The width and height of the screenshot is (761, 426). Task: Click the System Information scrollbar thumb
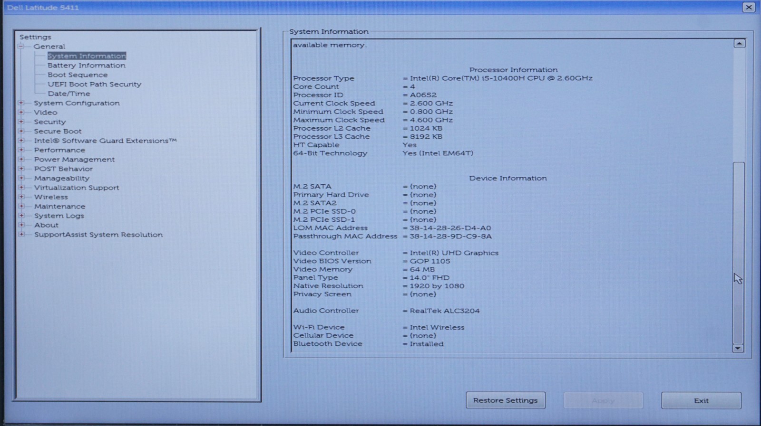738,252
